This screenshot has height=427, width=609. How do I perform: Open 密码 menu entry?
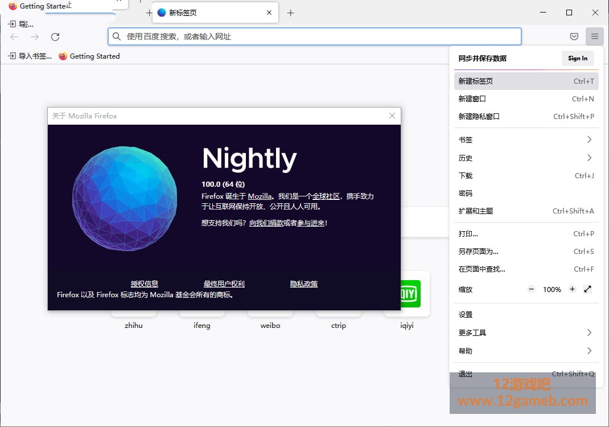526,193
